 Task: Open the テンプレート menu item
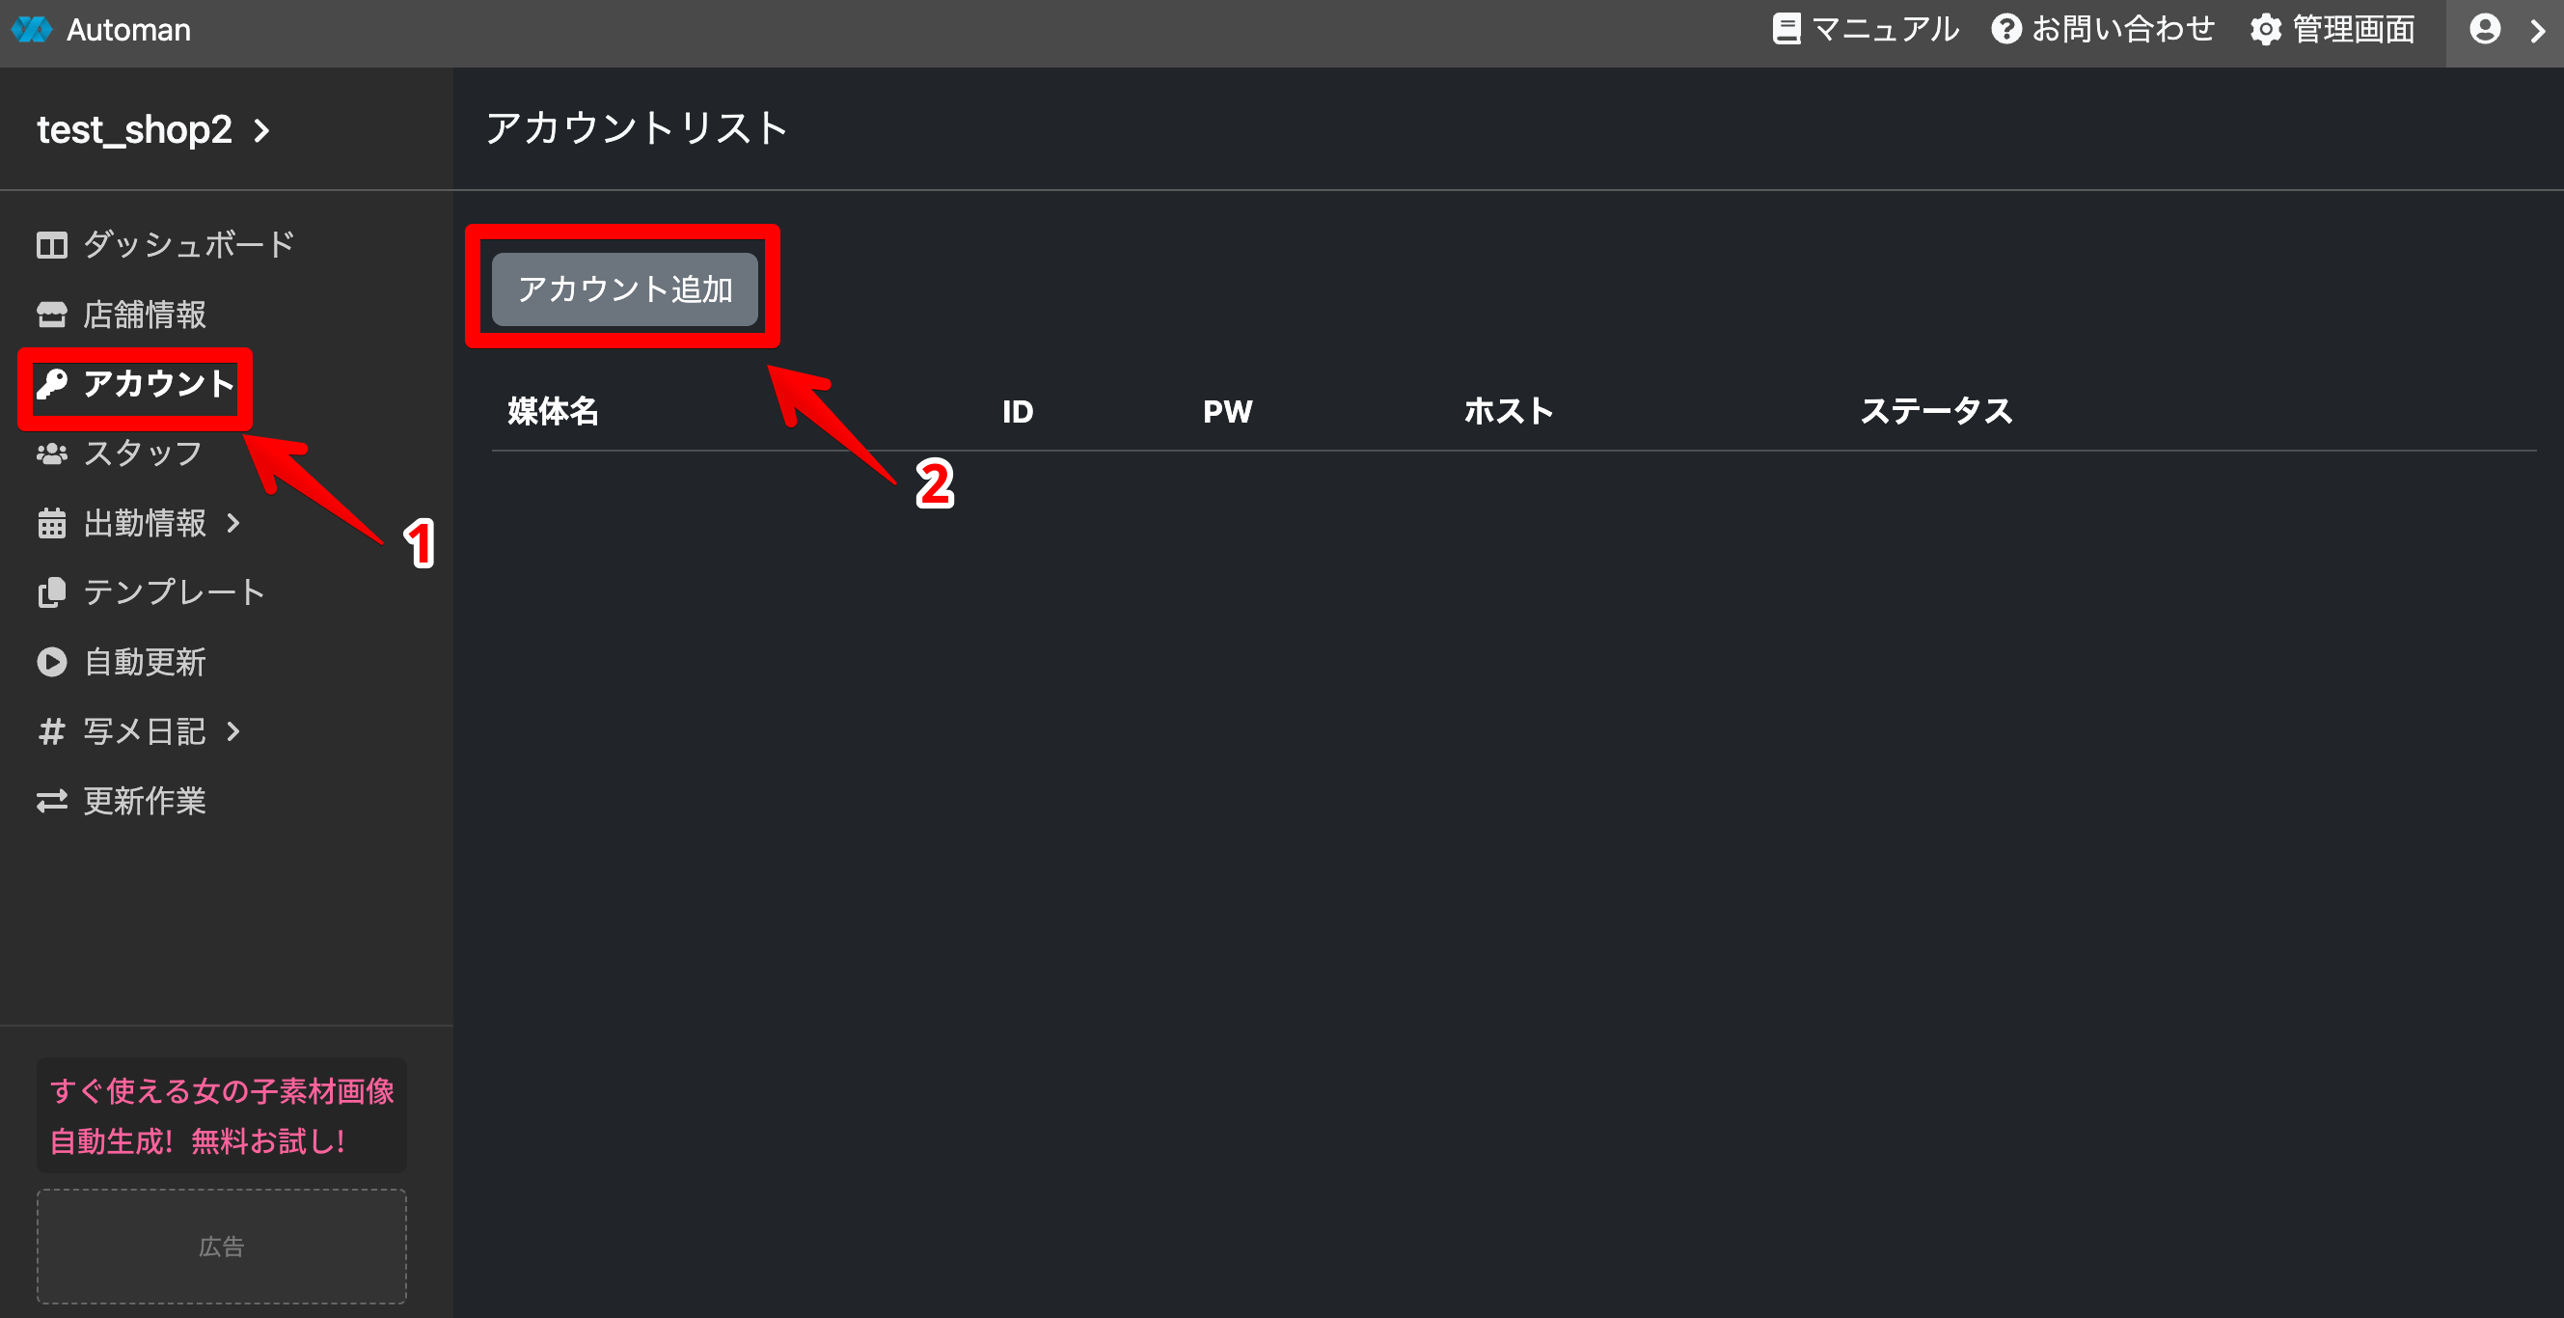(x=151, y=592)
